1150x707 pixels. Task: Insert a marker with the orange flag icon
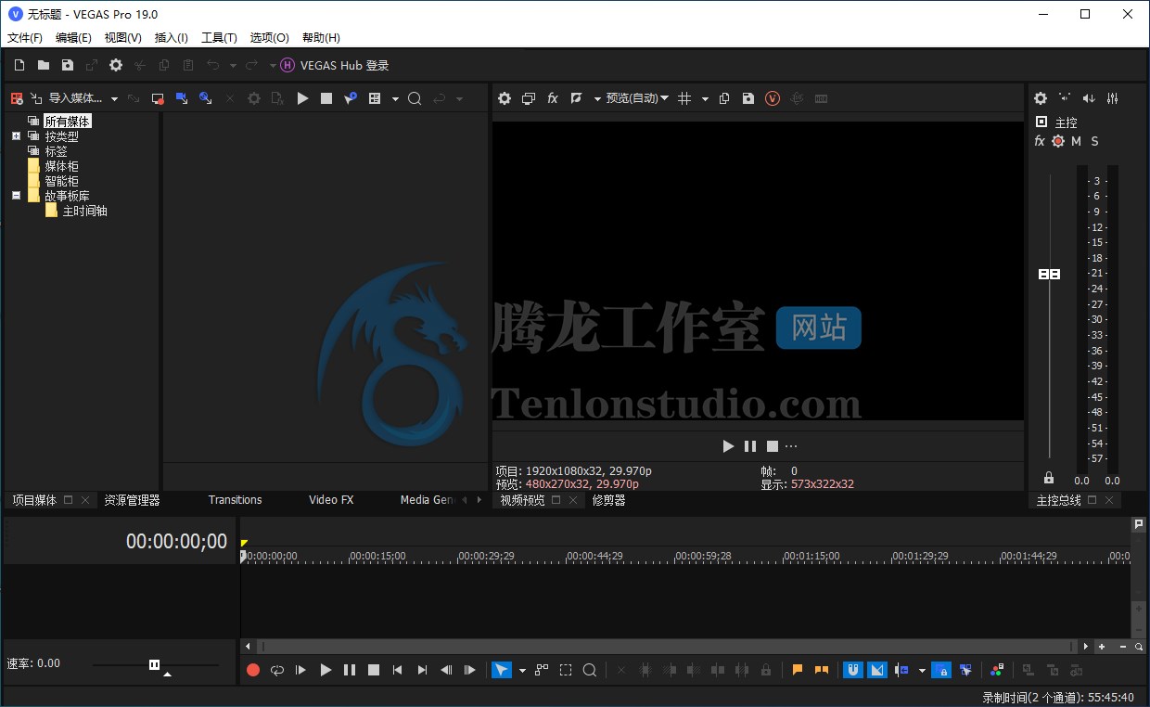798,670
